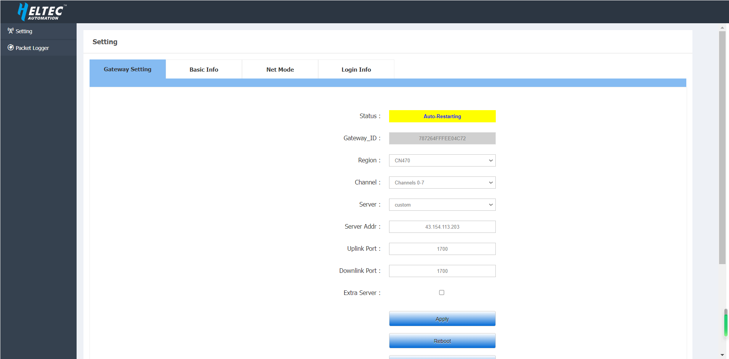Image resolution: width=729 pixels, height=359 pixels.
Task: Open Setting via the antenna sidebar icon
Action: (11, 31)
